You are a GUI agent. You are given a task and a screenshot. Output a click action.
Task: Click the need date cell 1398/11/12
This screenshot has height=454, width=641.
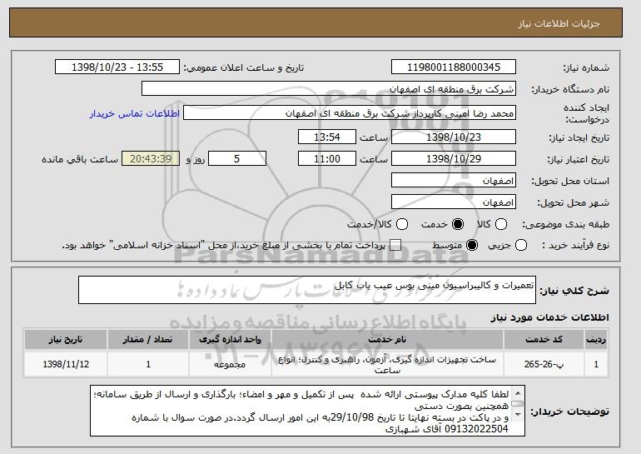[66, 364]
